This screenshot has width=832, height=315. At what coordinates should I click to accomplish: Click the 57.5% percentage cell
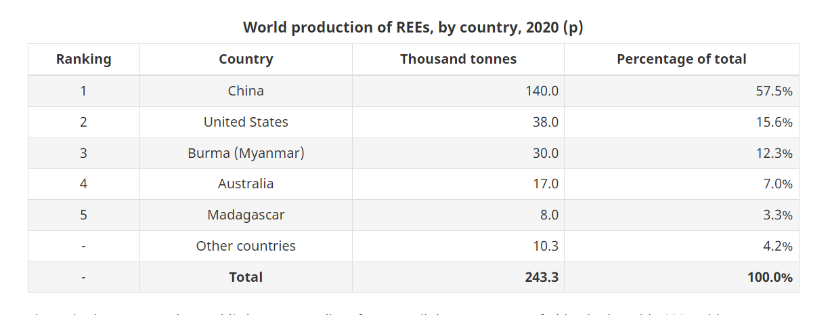click(x=774, y=91)
